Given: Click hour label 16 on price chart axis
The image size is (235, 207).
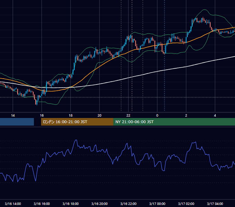Looking at the screenshot, I should point(42,116).
